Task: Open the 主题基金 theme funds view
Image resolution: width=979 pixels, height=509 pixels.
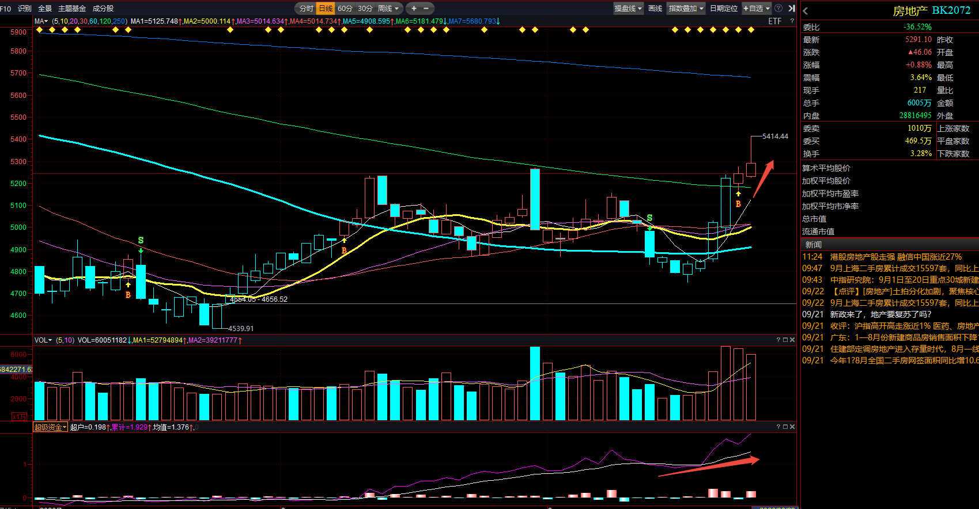Action: click(72, 9)
